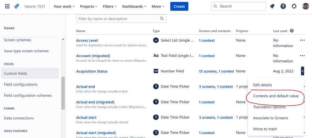Image resolution: width=312 pixels, height=138 pixels.
Task: Open the more actions menu for Account (migrated)
Action: 302,55
